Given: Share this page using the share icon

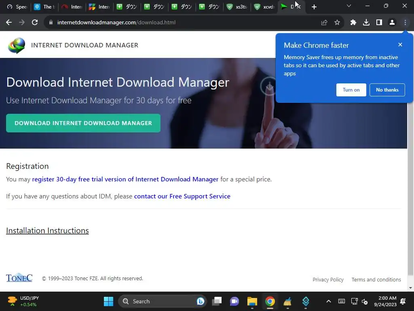Looking at the screenshot, I should click(x=324, y=23).
